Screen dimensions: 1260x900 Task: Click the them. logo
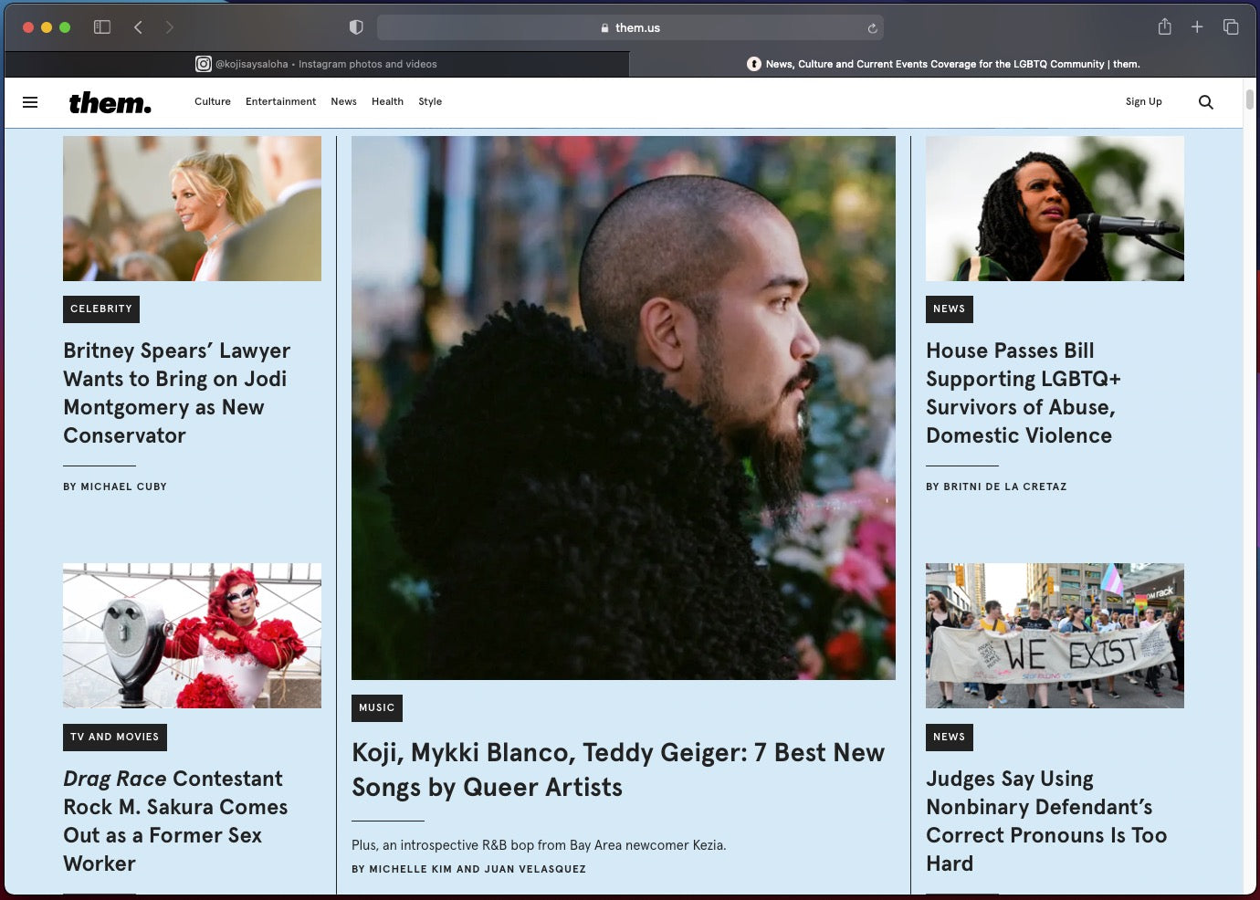point(110,102)
